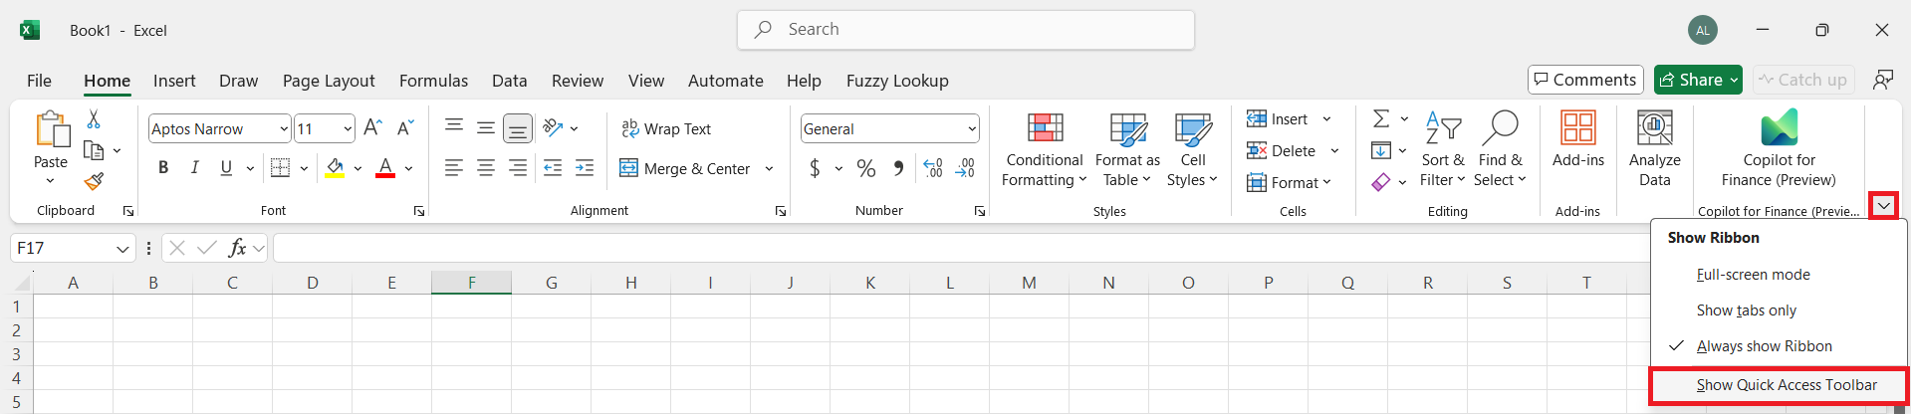Open Find & Select dropdown
Screen dimensions: 1911x414
(x=1500, y=149)
